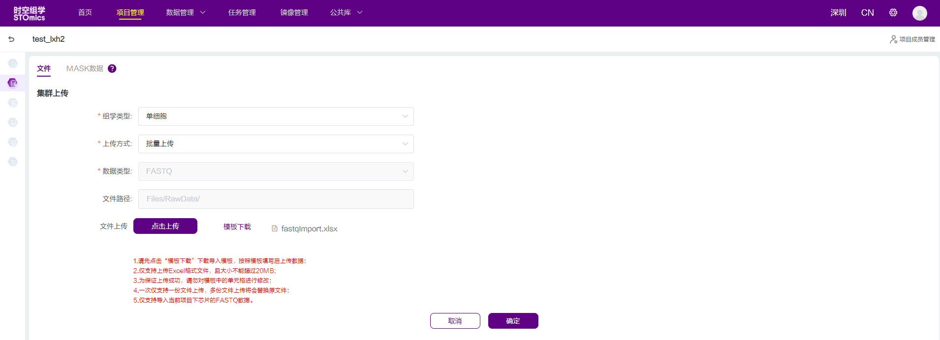This screenshot has height=340, width=940.
Task: Click the user avatar in top right
Action: 919,13
